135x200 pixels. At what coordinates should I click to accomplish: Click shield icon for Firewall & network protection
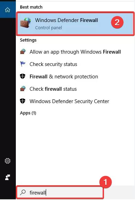tap(23, 76)
